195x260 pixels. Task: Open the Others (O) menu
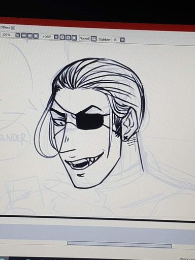coord(8,27)
